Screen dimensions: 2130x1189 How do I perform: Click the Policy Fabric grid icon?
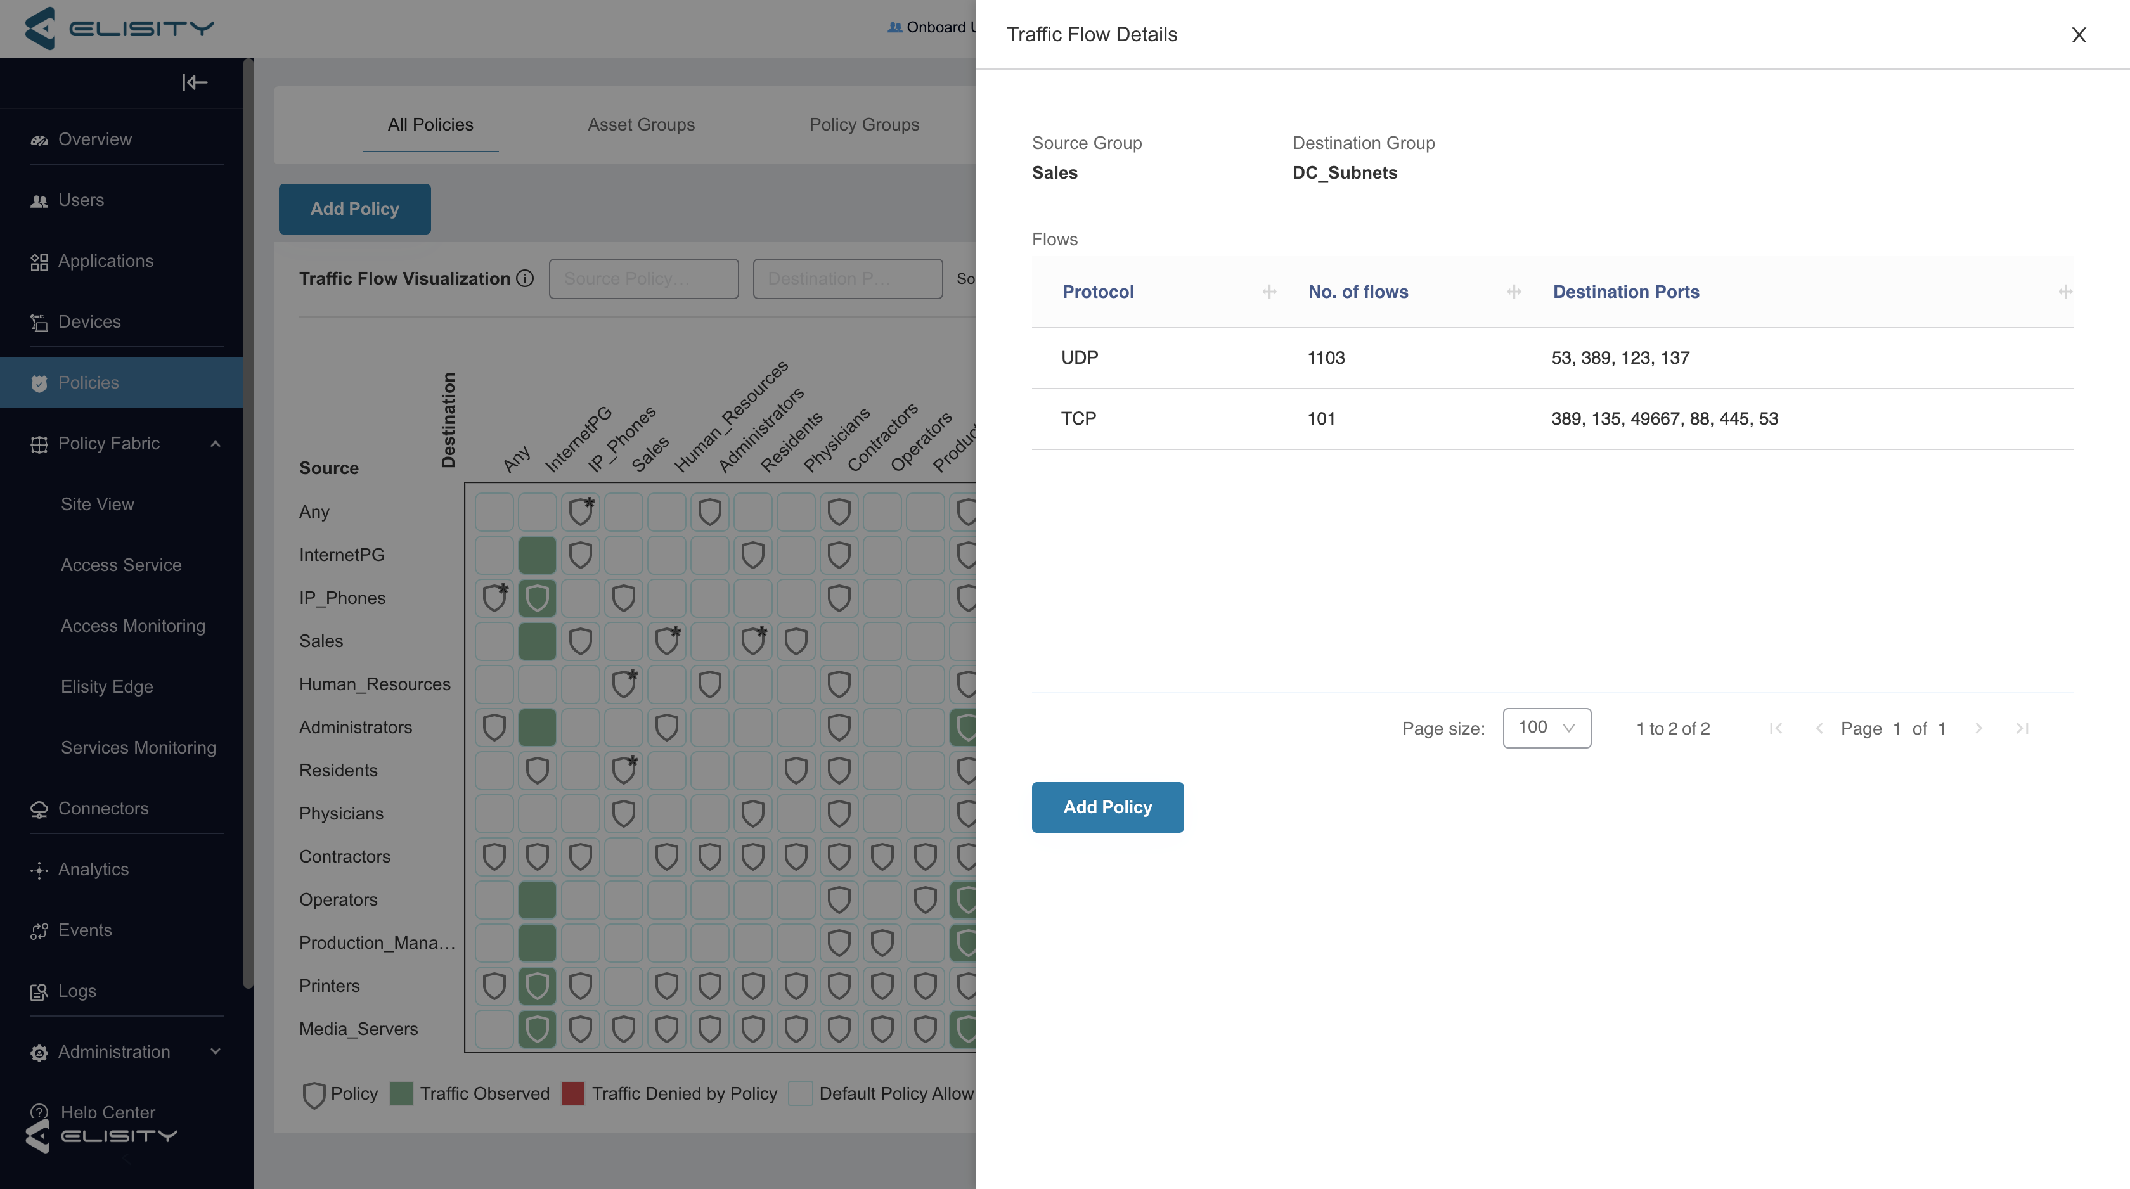point(39,445)
